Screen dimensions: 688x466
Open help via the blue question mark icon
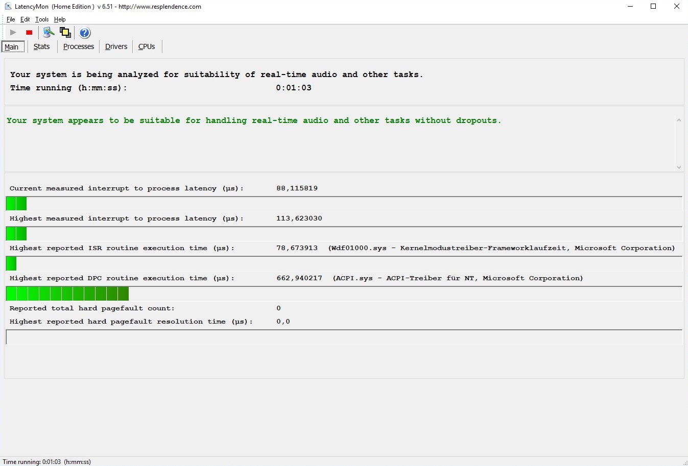pyautogui.click(x=85, y=33)
